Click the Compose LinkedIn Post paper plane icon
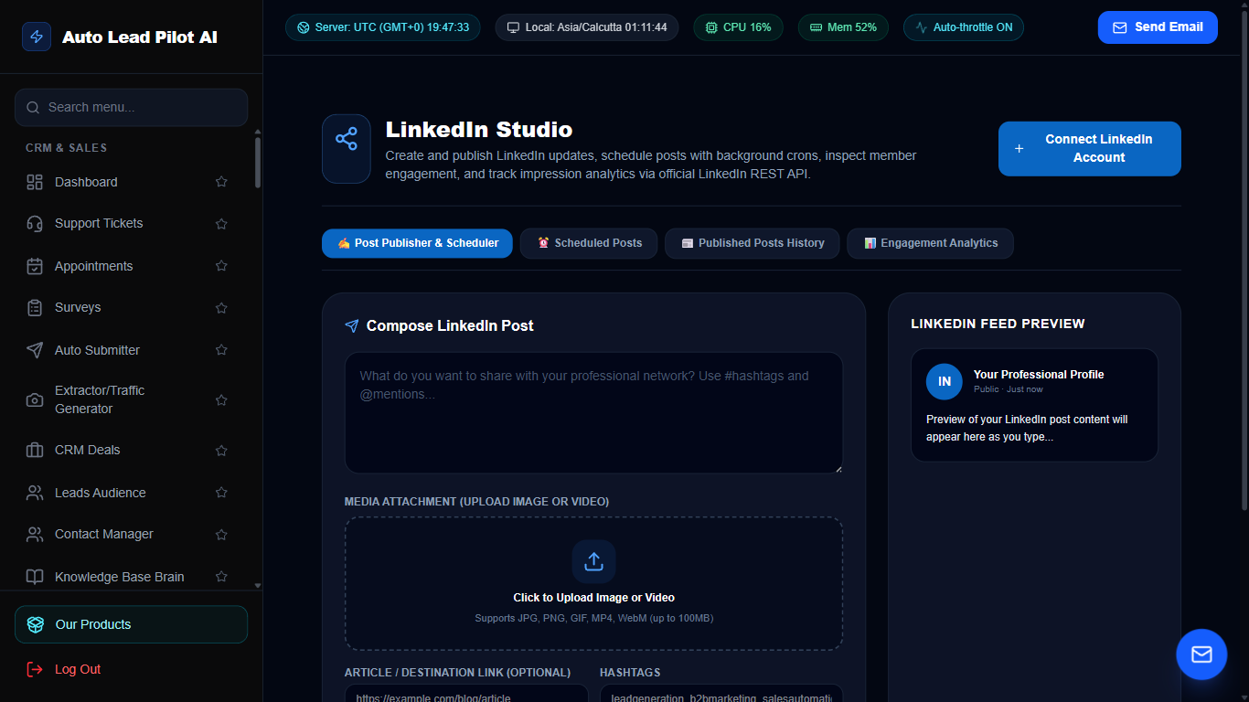 tap(352, 325)
